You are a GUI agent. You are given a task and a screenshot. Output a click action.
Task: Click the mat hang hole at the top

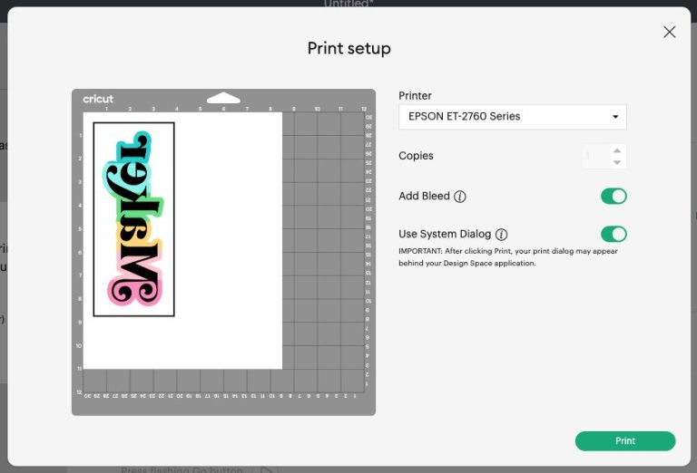coord(223,97)
